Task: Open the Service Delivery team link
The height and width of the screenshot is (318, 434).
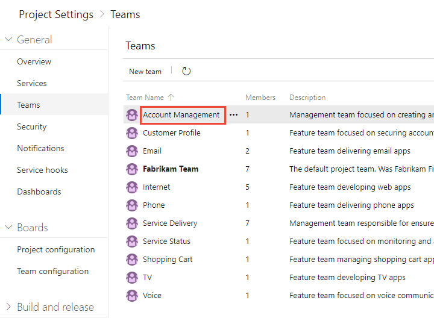Action: click(170, 223)
